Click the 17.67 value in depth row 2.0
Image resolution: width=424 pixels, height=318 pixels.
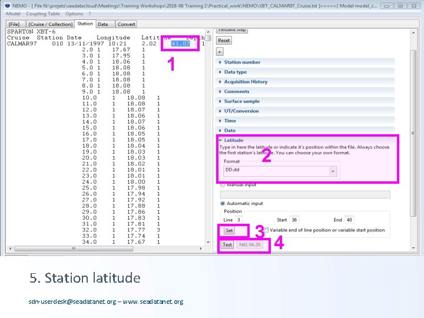(x=121, y=49)
